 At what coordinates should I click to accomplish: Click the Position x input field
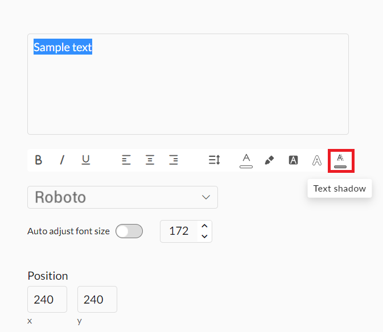point(47,300)
